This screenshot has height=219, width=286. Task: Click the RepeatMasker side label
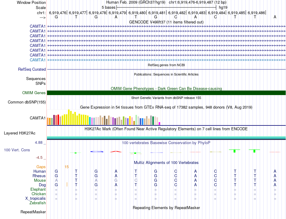tap(33, 212)
